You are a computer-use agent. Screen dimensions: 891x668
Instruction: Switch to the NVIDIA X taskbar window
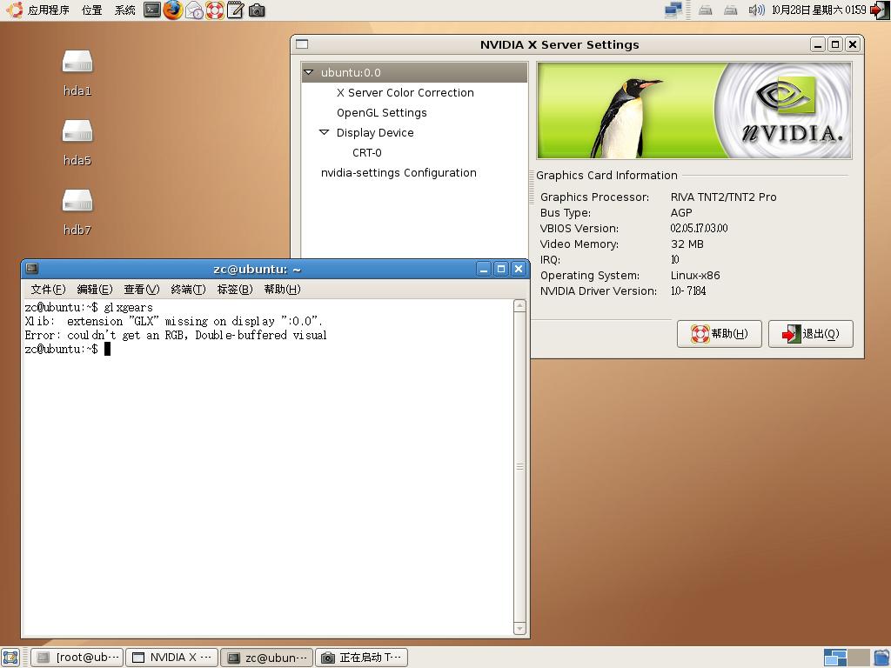point(171,658)
